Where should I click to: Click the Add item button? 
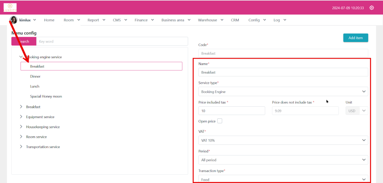tap(355, 38)
